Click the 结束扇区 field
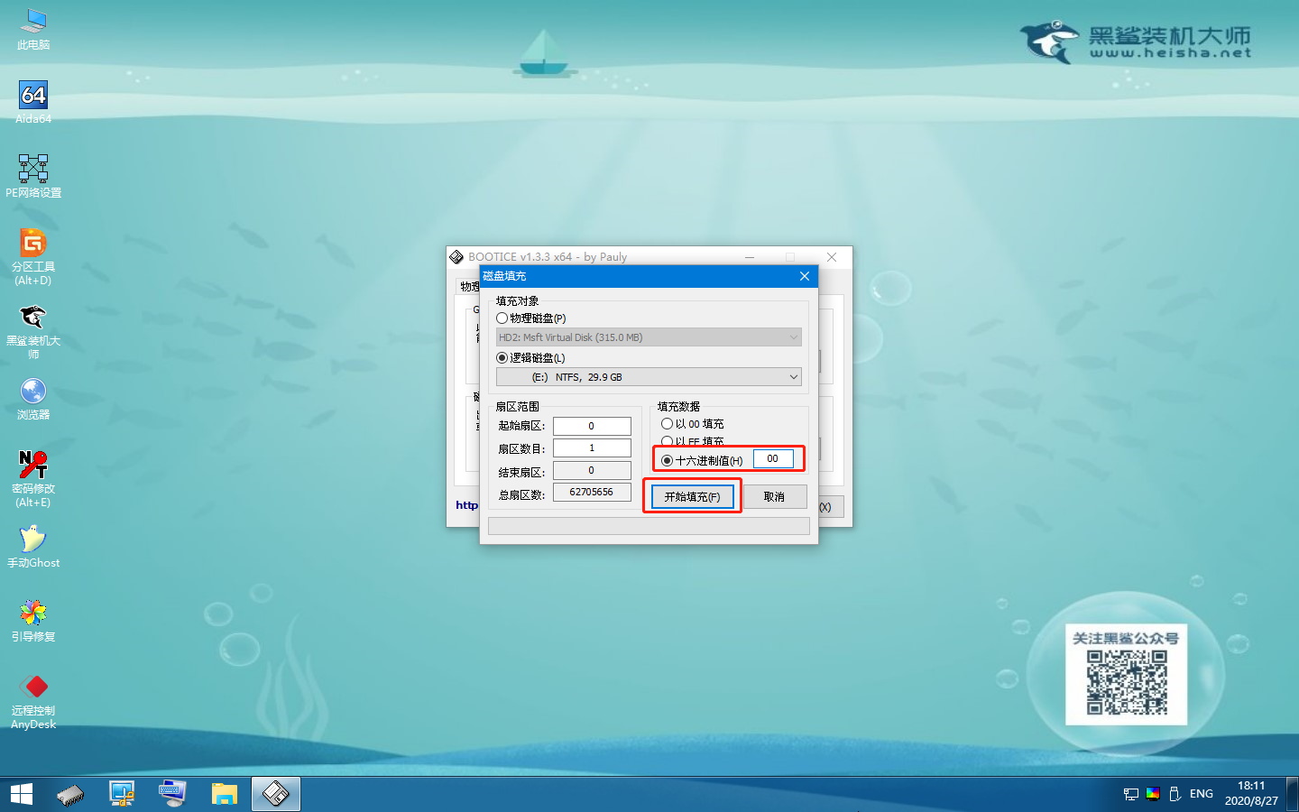 click(592, 470)
